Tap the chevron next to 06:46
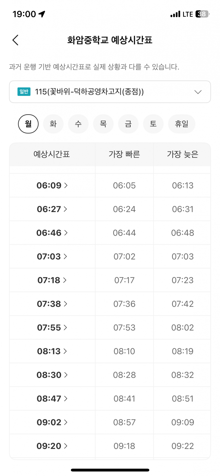This screenshot has height=476, width=220. pyautogui.click(x=66, y=233)
